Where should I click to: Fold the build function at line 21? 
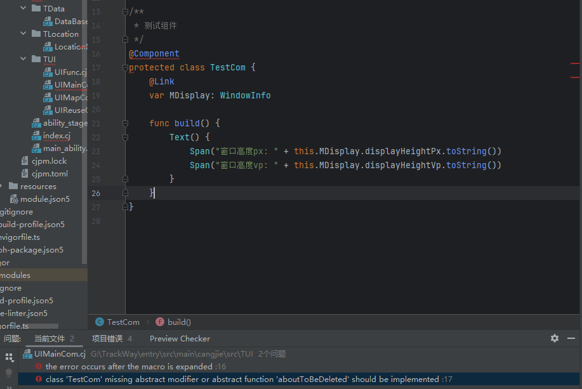(125, 123)
